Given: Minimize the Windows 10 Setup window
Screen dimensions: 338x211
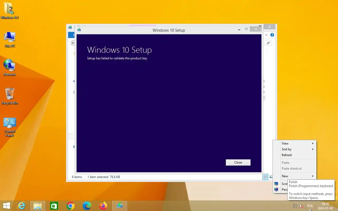Looking at the screenshot, I should (239, 30).
